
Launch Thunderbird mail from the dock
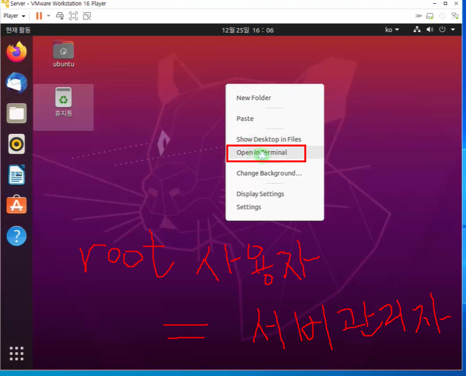click(16, 82)
